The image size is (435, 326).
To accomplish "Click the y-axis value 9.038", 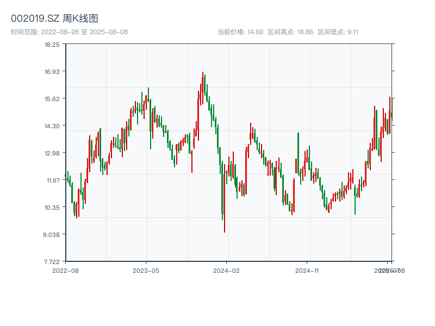I will pos(51,235).
